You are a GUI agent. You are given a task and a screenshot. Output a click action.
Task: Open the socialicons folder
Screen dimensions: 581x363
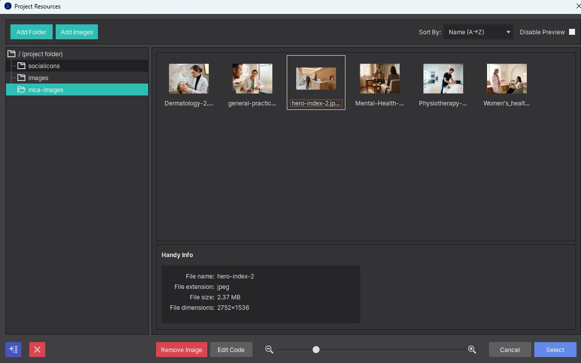pos(77,66)
